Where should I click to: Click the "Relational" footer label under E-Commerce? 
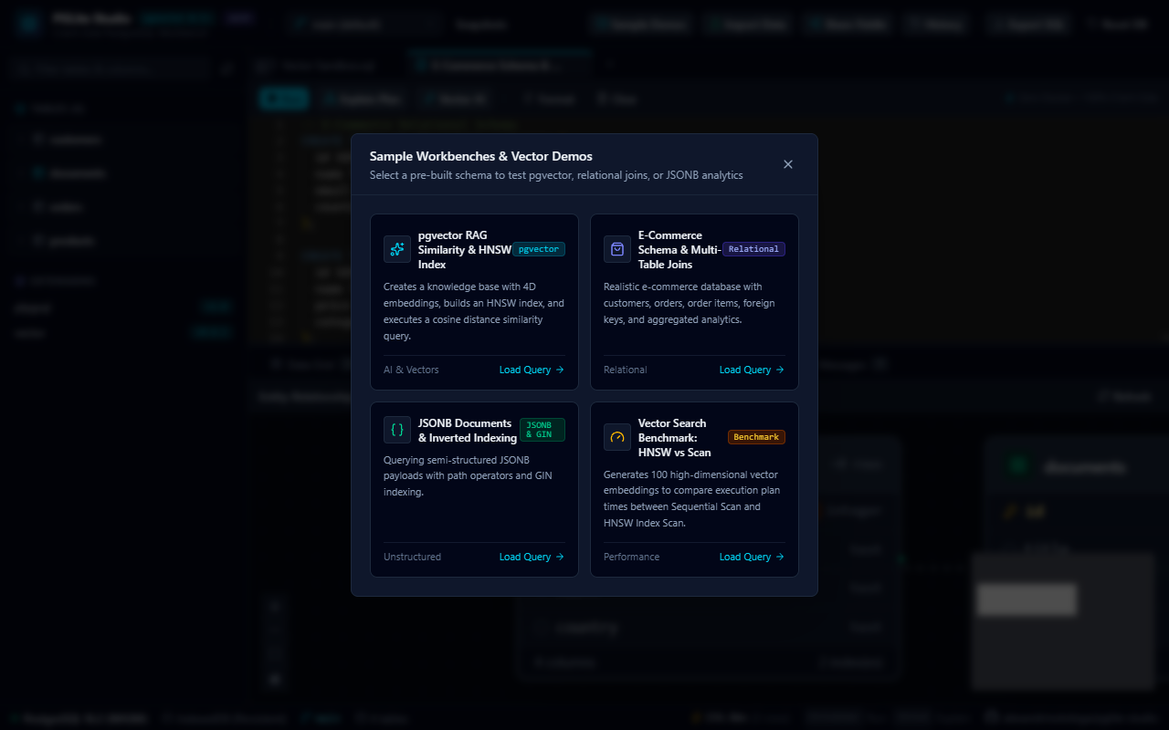coord(625,370)
